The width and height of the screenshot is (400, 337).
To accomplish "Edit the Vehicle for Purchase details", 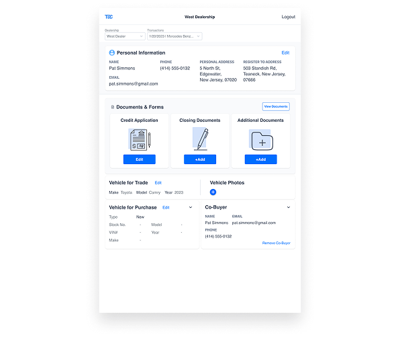I will 166,208.
